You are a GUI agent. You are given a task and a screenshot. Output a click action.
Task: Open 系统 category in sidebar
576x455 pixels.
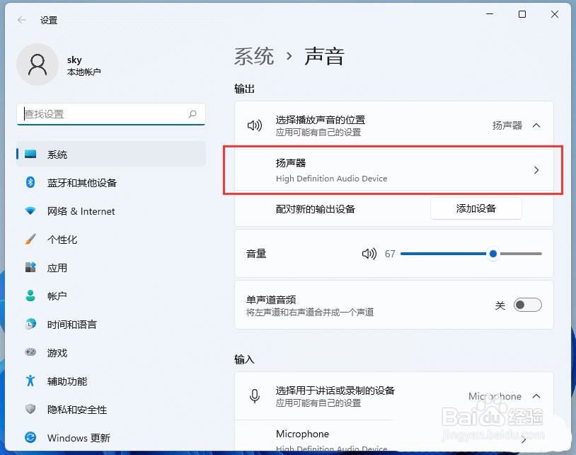pyautogui.click(x=111, y=154)
